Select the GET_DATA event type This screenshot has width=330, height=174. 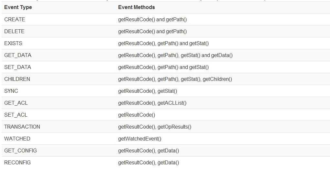click(x=18, y=55)
